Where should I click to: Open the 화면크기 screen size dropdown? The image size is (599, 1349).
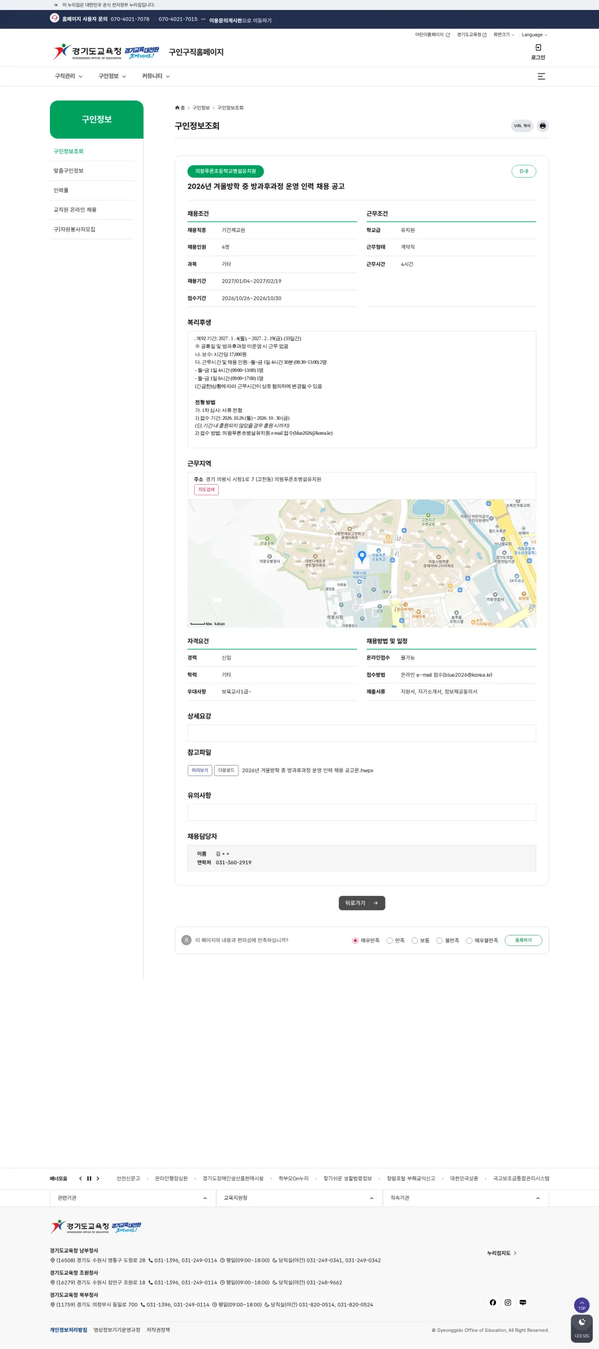click(x=504, y=35)
